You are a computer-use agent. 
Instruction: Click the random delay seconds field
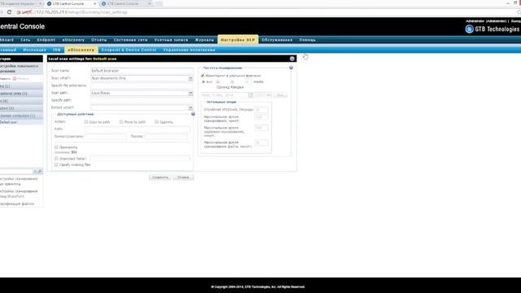[x=261, y=110]
